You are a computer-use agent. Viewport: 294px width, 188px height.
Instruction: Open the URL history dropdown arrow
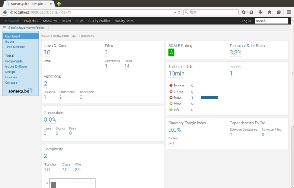tap(175, 13)
